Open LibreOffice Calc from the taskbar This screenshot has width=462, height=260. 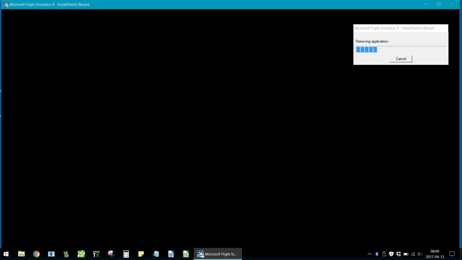click(x=186, y=254)
